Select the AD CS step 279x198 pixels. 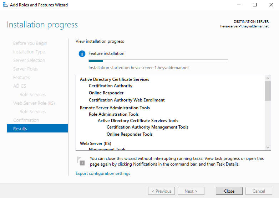coord(20,86)
